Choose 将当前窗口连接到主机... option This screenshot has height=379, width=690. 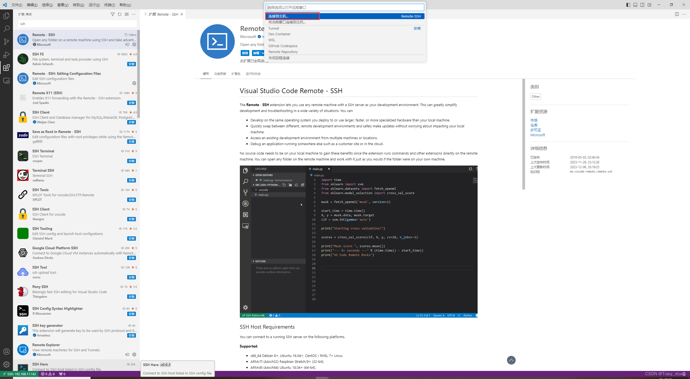345,22
